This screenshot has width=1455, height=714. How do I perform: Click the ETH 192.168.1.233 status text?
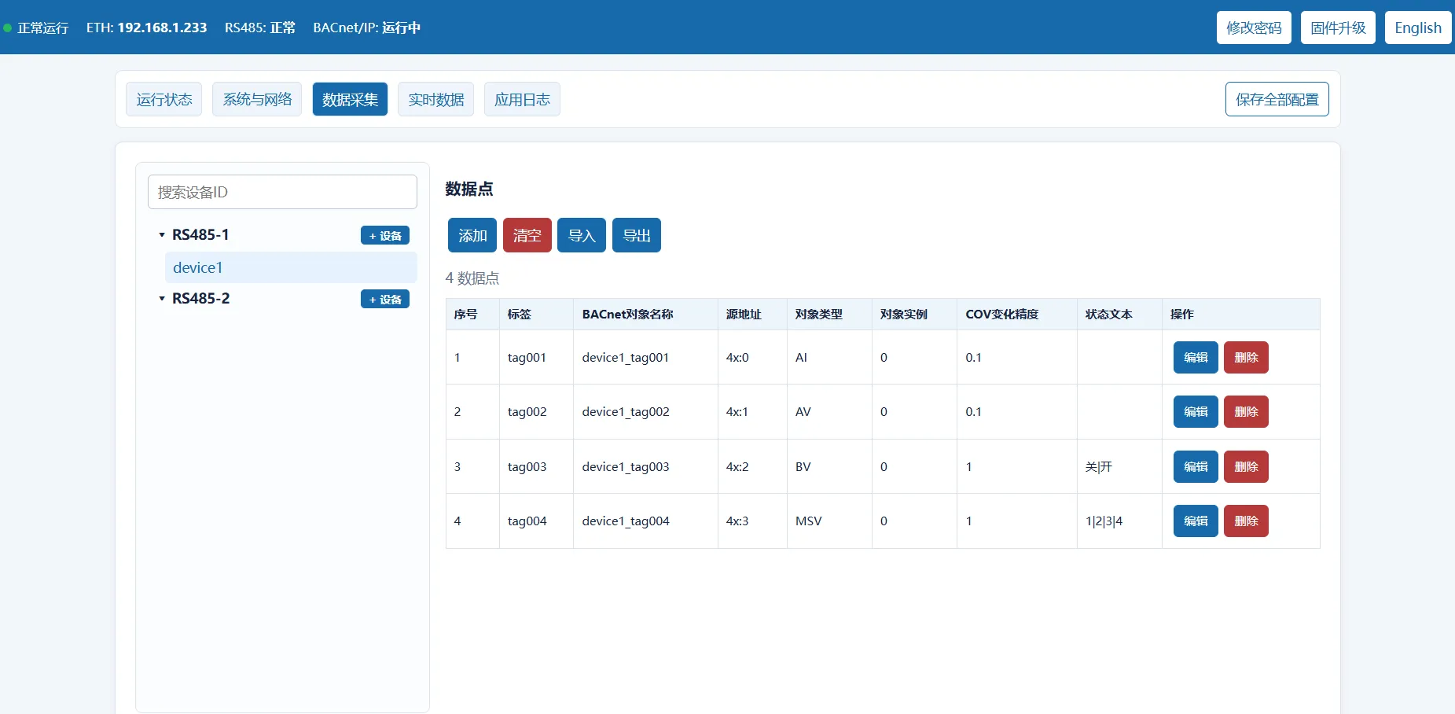(146, 28)
